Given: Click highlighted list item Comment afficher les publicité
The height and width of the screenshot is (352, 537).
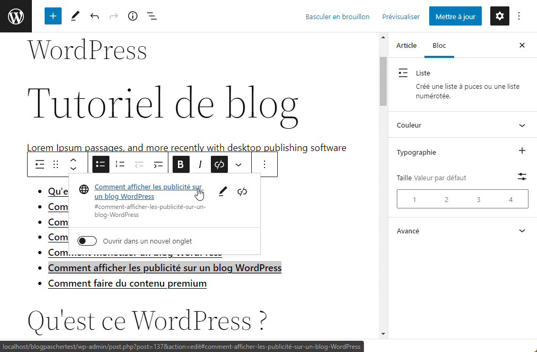Looking at the screenshot, I should pyautogui.click(x=165, y=267).
